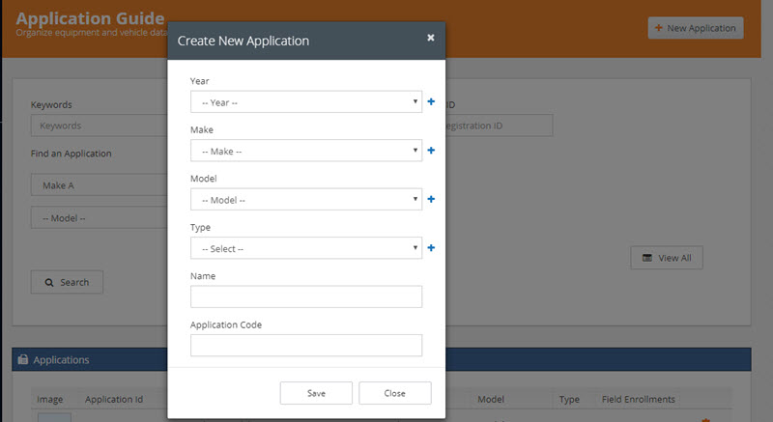Click the Applications panel icon
This screenshot has height=422, width=773.
pyautogui.click(x=22, y=359)
